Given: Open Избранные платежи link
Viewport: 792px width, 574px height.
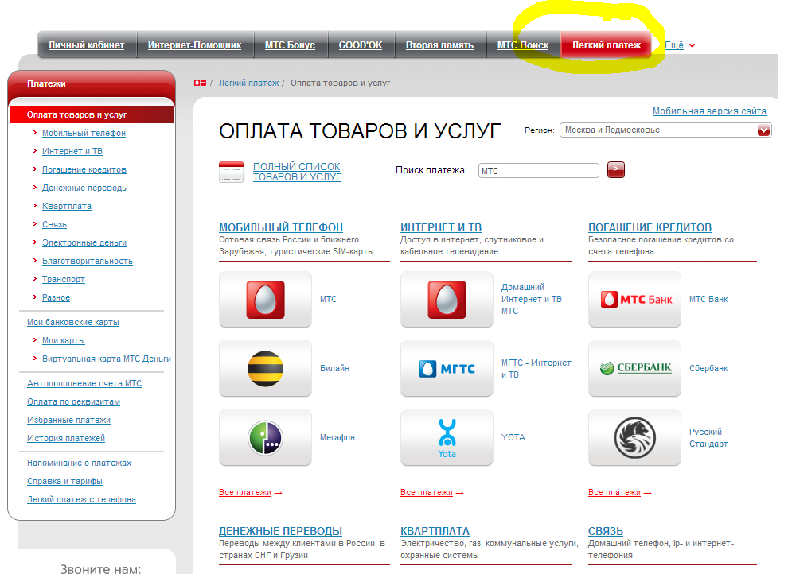Looking at the screenshot, I should coord(68,420).
